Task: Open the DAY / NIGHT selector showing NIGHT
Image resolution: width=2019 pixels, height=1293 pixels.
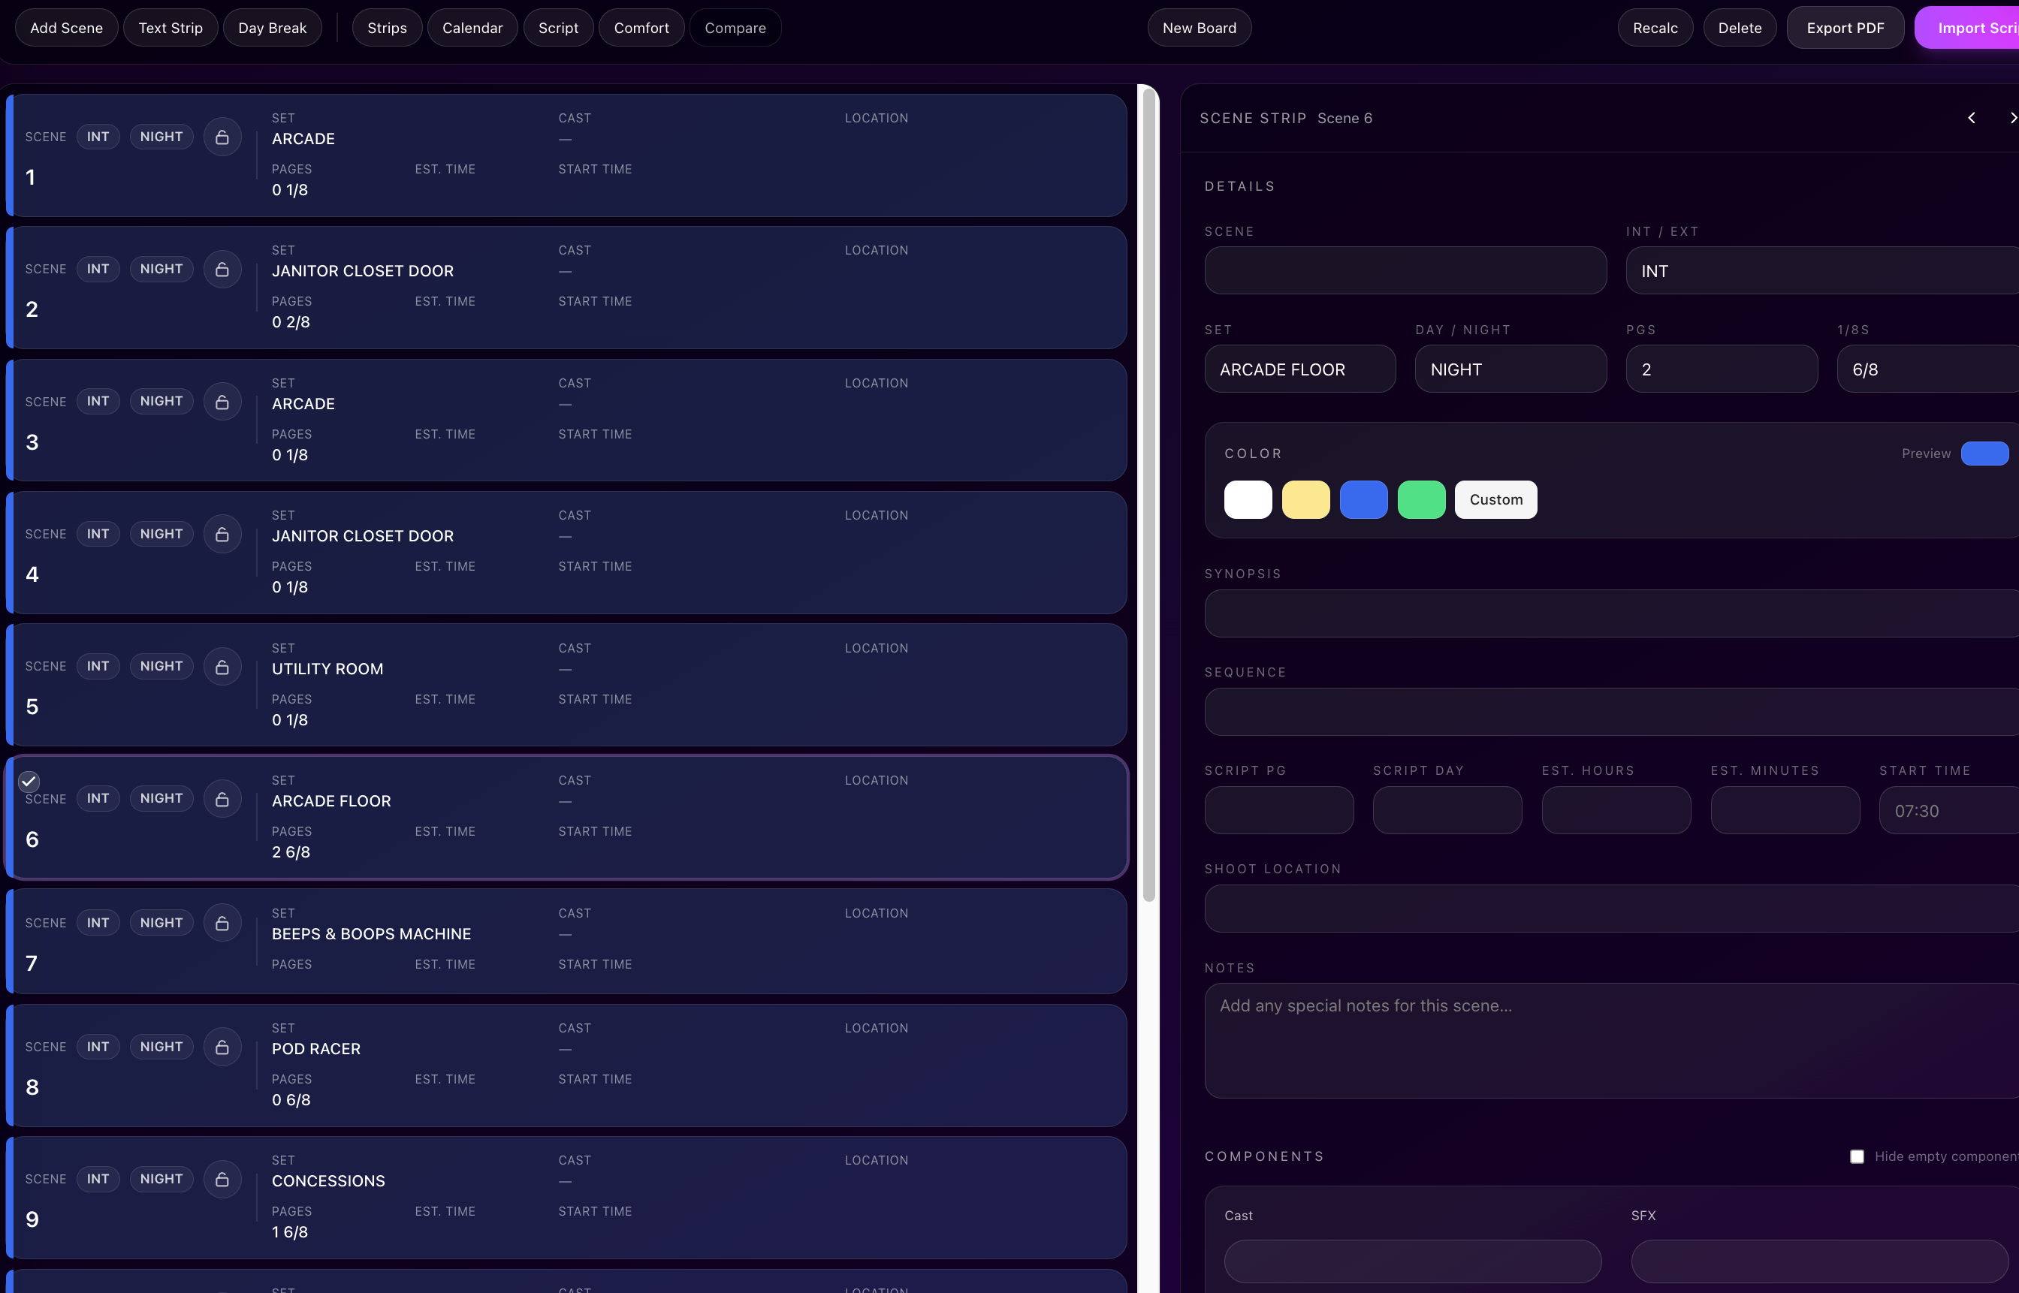Action: click(x=1510, y=369)
